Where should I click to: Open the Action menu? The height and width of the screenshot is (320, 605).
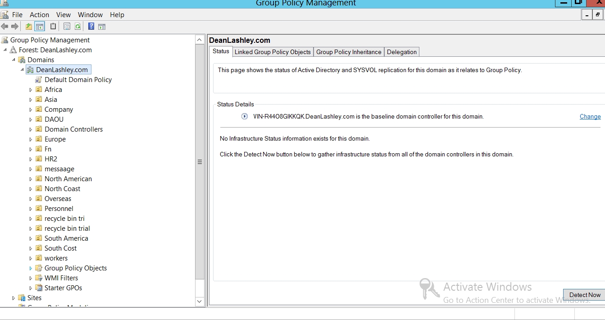tap(39, 15)
